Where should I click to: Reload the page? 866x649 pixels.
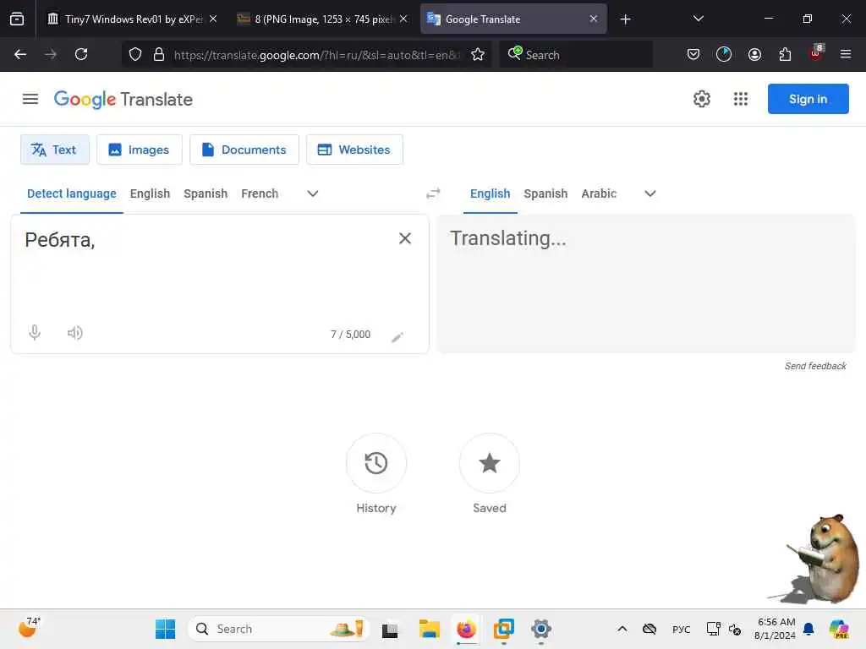tap(81, 54)
